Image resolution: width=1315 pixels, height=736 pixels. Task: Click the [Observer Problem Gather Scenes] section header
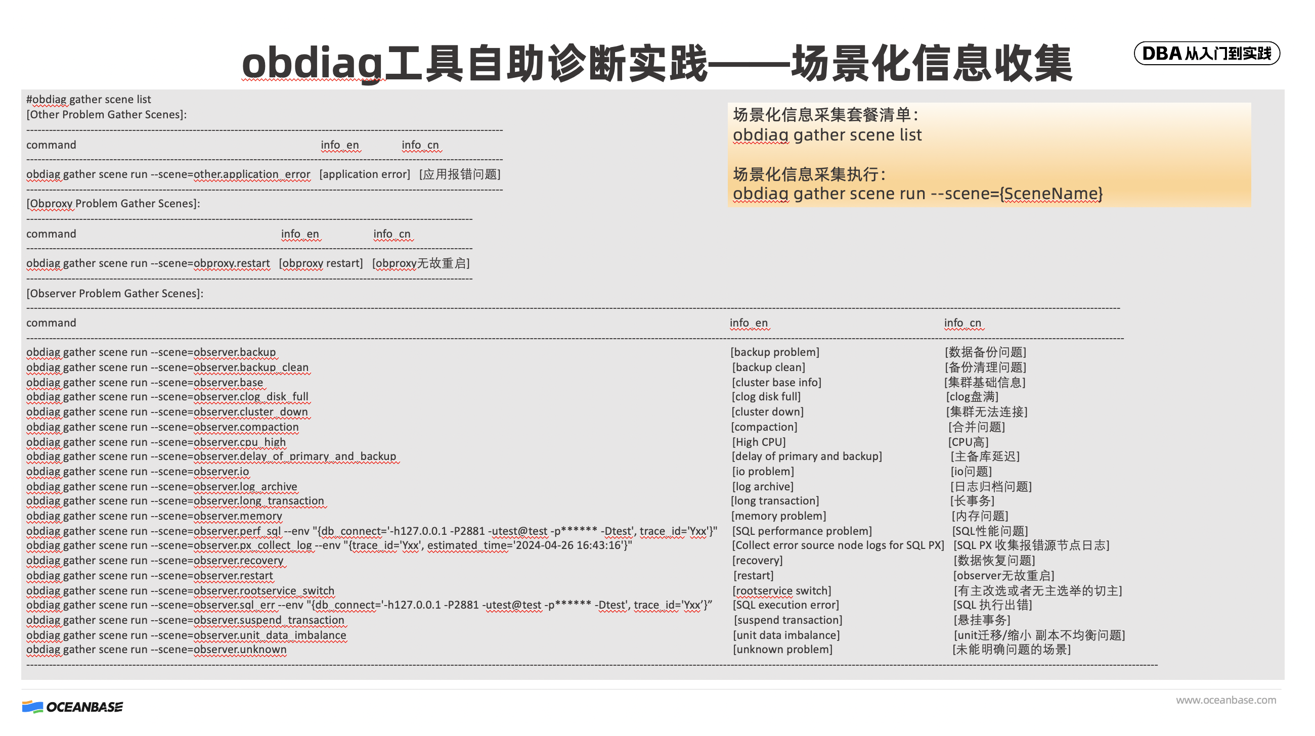point(115,293)
